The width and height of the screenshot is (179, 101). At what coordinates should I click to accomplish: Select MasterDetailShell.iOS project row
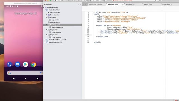tap(55, 42)
